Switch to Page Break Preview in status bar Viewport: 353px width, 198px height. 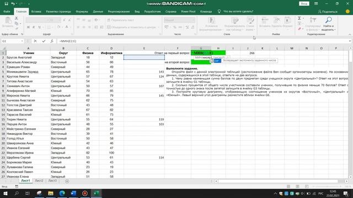[x=307, y=186]
